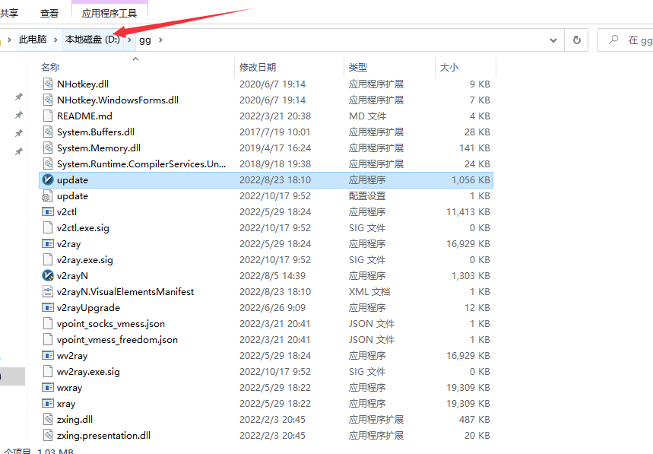Open the 共享 ribbon tab
Screen dimensions: 653x454
pyautogui.click(x=8, y=14)
